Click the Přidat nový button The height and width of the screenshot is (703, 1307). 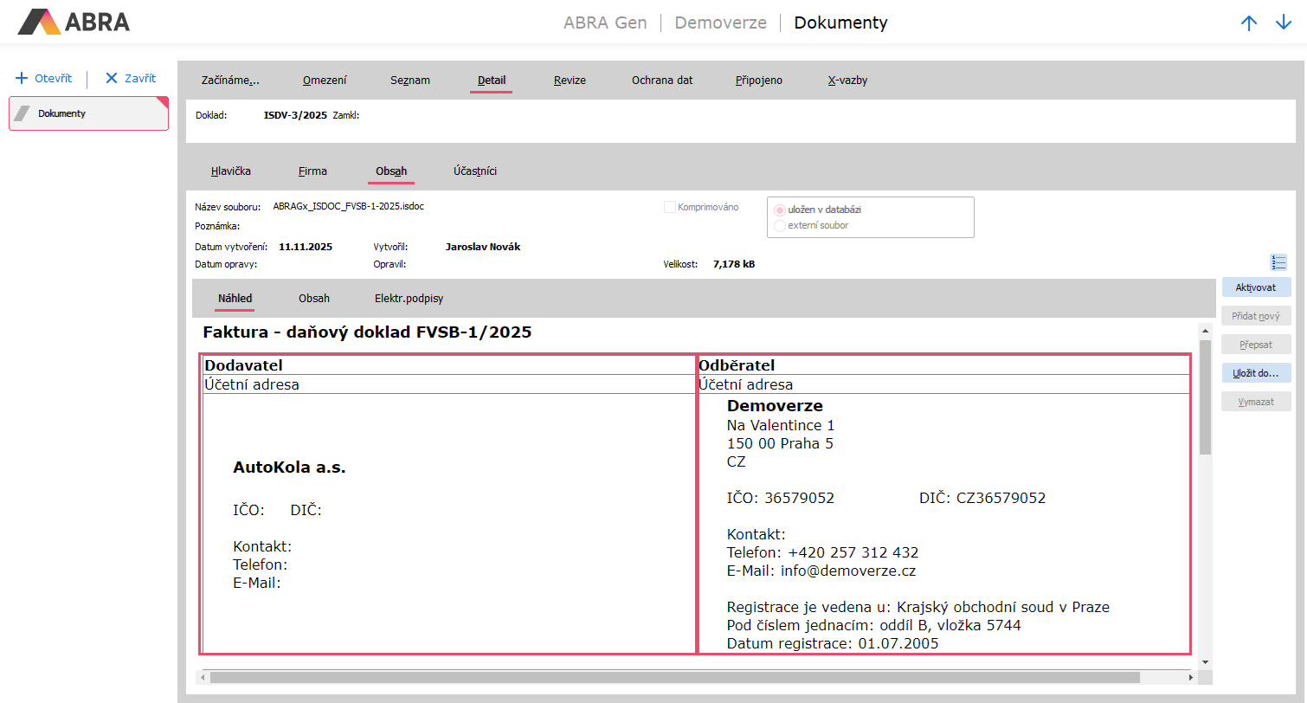[x=1257, y=316]
